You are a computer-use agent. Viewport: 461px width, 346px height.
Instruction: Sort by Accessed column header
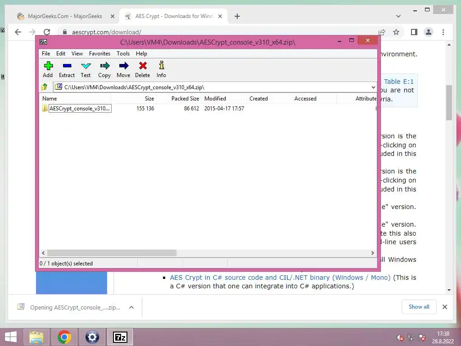[x=313, y=99]
